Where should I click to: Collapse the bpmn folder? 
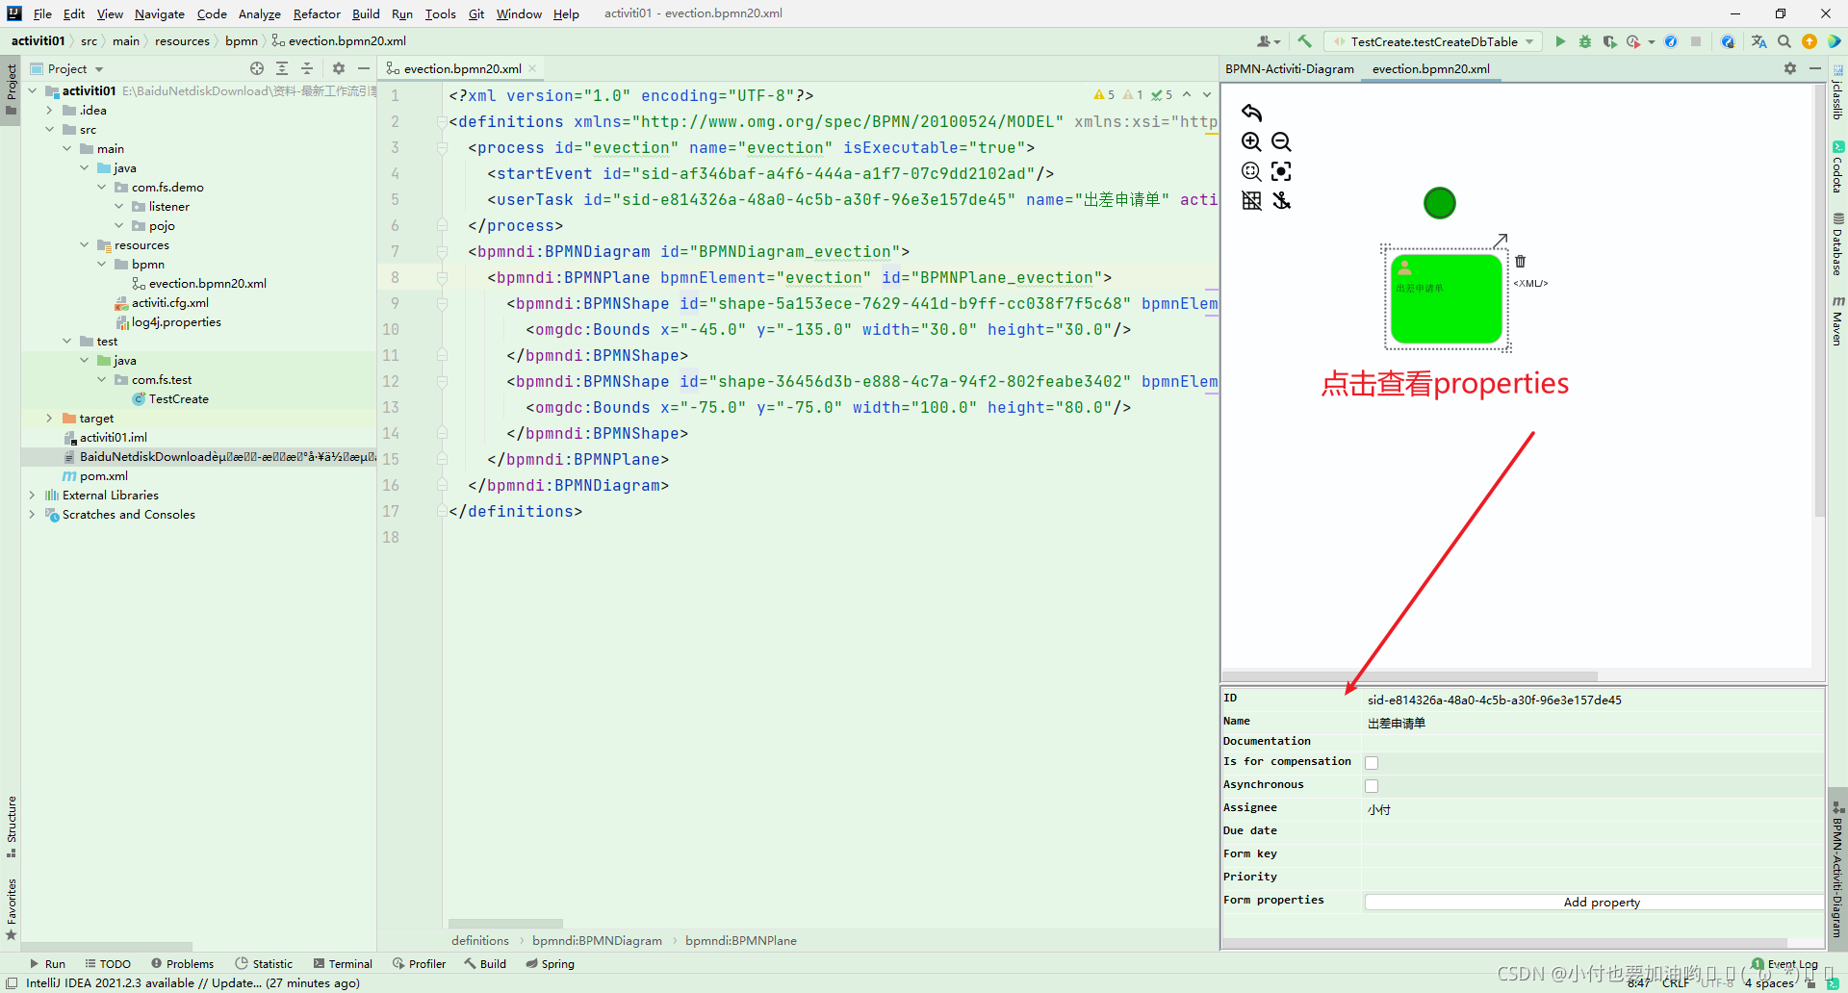(102, 264)
